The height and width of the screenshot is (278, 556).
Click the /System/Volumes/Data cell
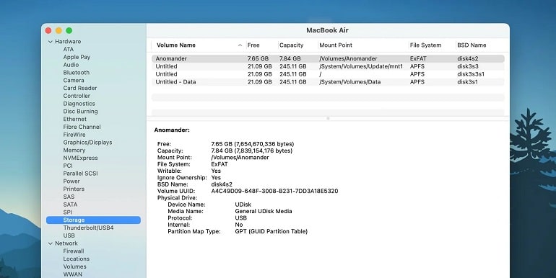coord(350,82)
